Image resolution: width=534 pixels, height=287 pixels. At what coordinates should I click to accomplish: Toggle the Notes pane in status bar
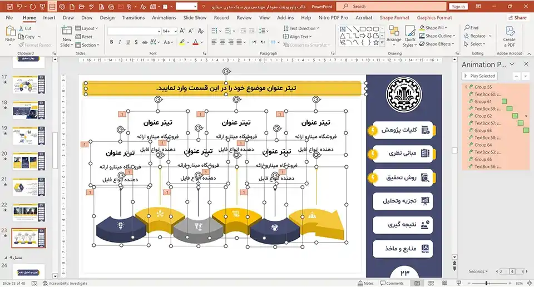[366, 283]
